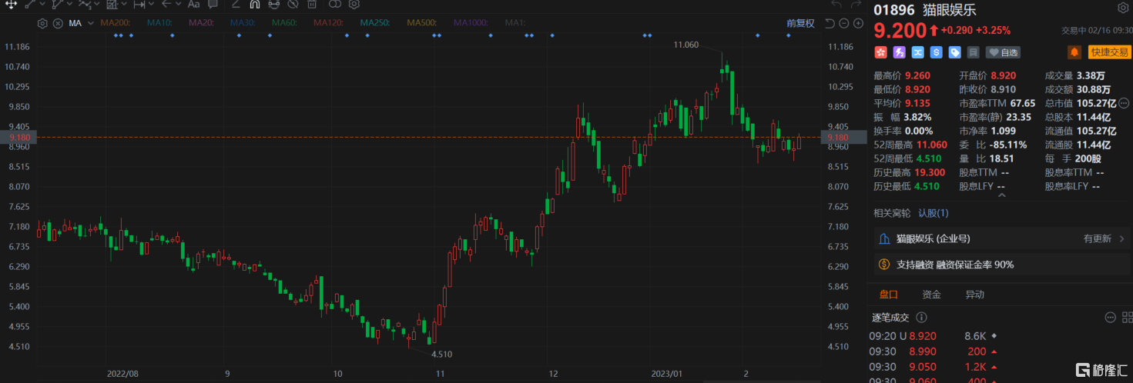Switch to the 盘口 tab
Image resolution: width=1133 pixels, height=383 pixels.
point(888,294)
